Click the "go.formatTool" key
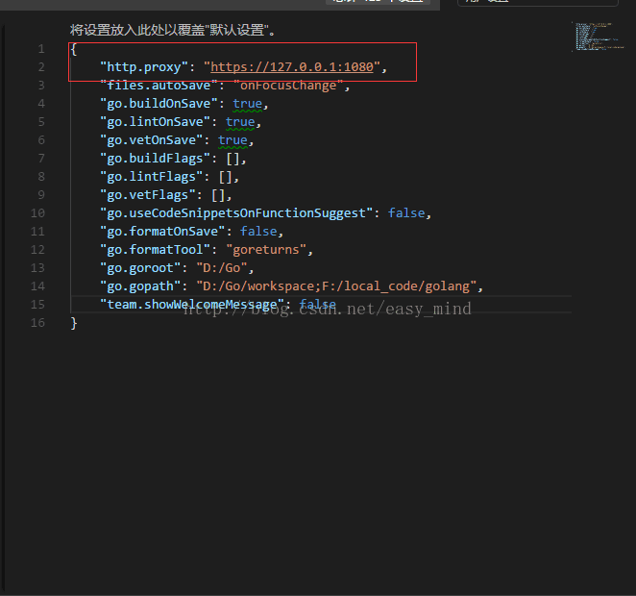636x596 pixels. tap(155, 250)
